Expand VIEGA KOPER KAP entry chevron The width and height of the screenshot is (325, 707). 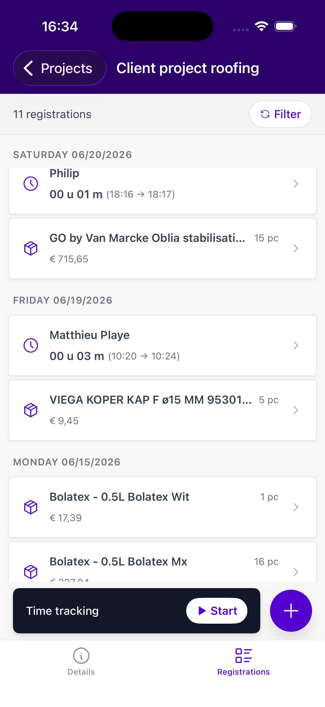click(x=296, y=410)
